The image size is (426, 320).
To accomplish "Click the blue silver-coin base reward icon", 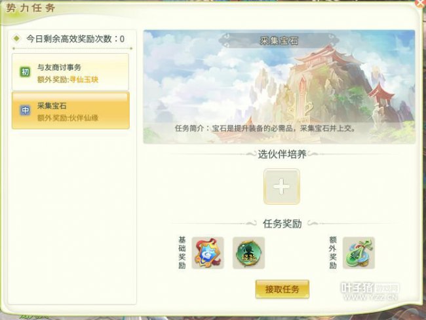I will tap(208, 253).
